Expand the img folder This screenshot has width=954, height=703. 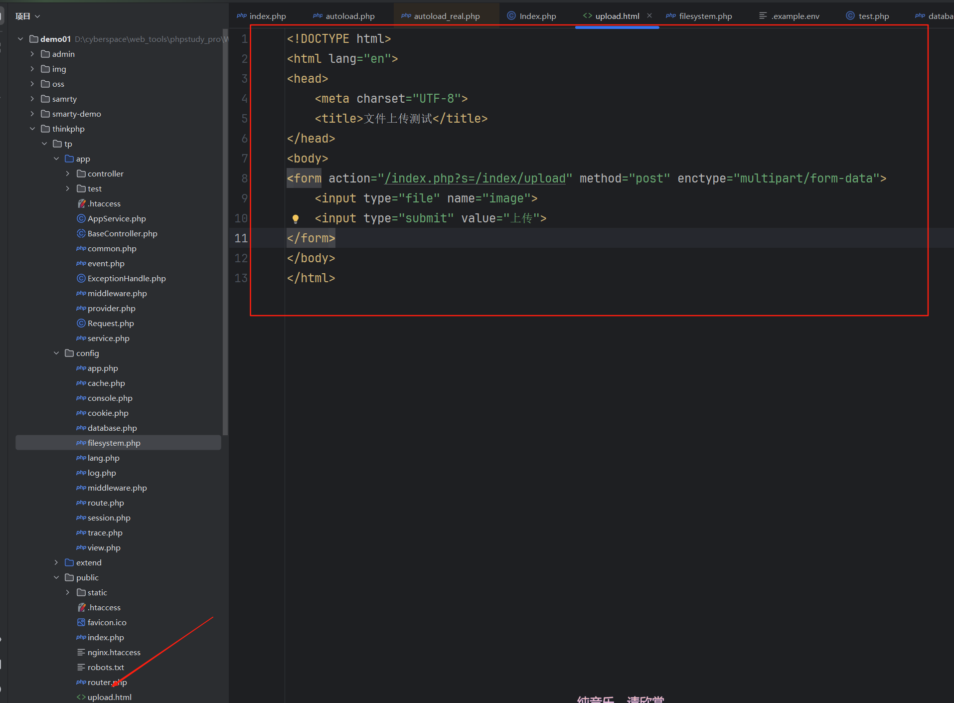(x=32, y=69)
